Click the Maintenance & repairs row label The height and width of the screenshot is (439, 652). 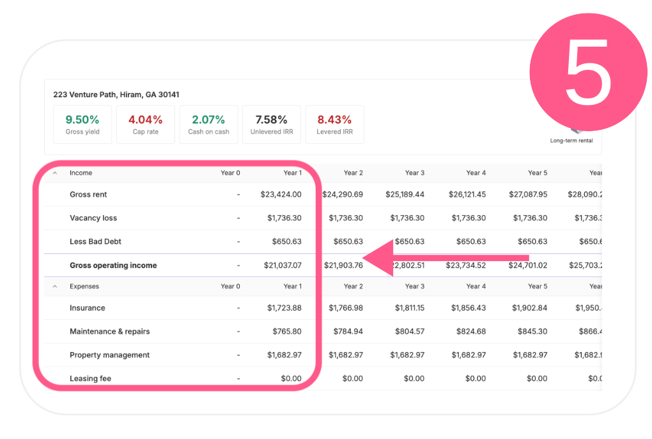[110, 331]
